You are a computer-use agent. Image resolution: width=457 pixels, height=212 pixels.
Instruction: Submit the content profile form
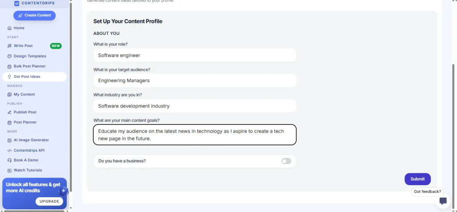417,179
